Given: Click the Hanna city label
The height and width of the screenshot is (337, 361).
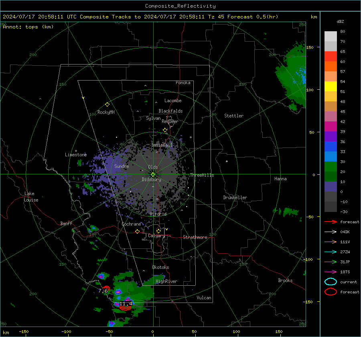Looking at the screenshot, I should pos(280,179).
